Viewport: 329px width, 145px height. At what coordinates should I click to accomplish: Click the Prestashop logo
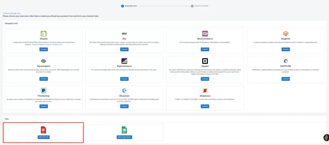(x=43, y=91)
